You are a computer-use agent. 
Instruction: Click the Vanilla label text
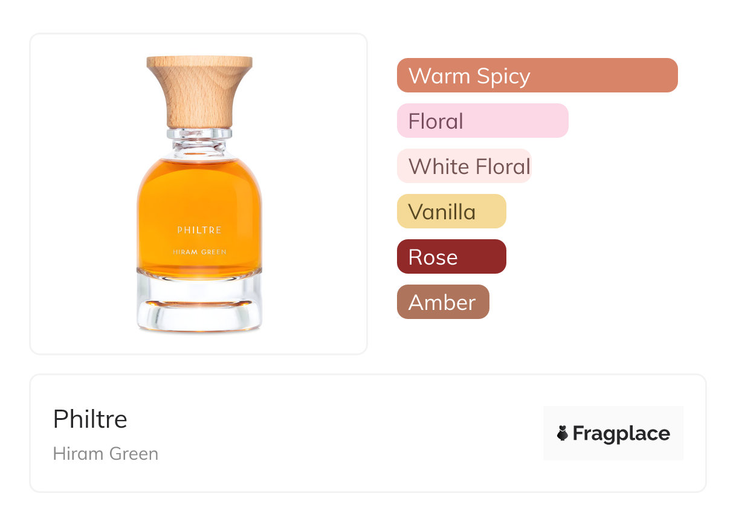click(442, 212)
